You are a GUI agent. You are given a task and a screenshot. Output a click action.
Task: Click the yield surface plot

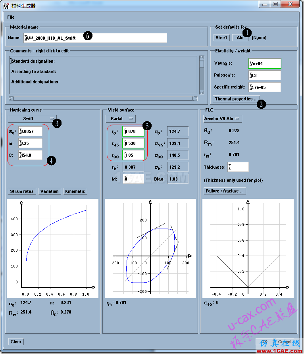pos(150,248)
